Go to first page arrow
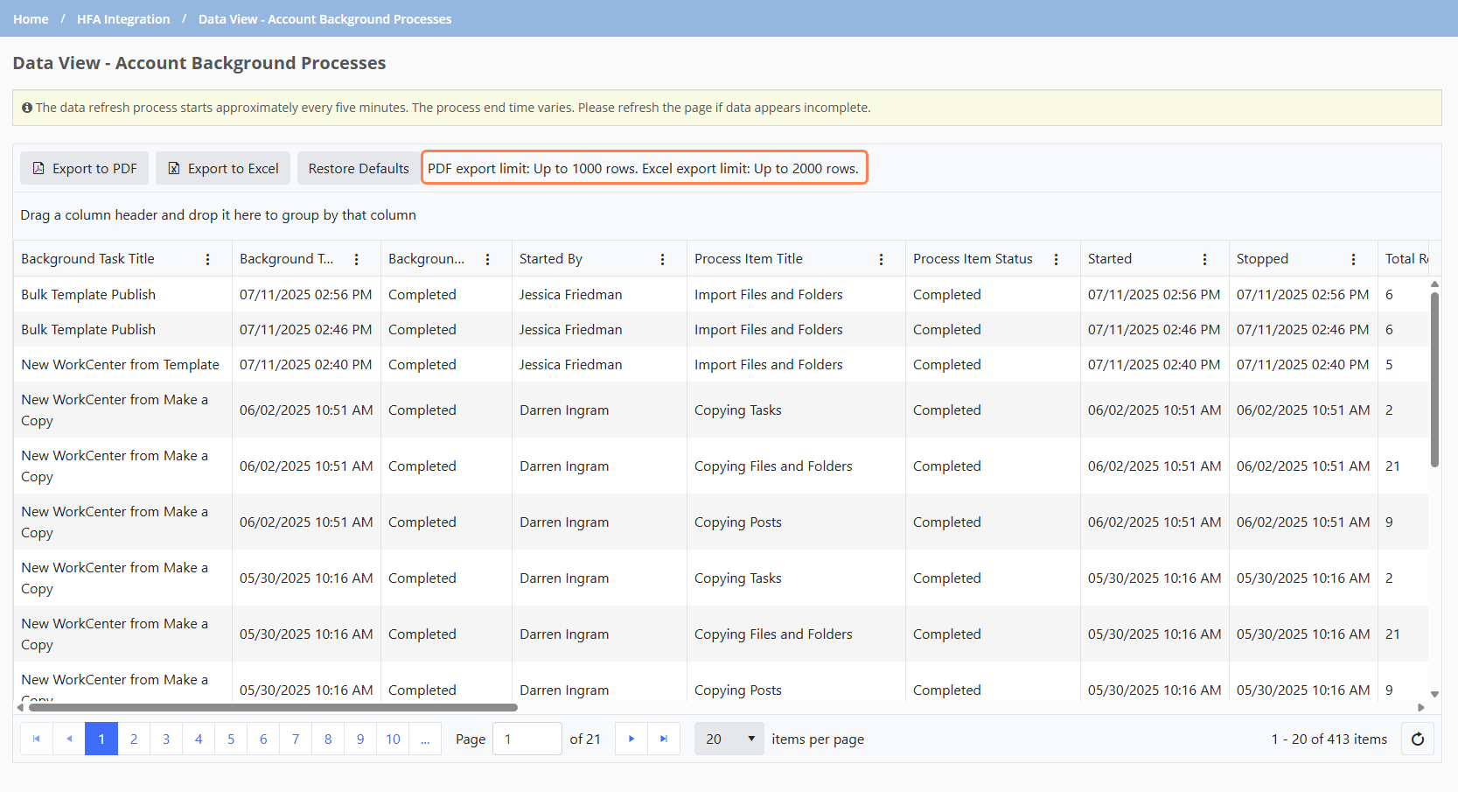 tap(37, 739)
